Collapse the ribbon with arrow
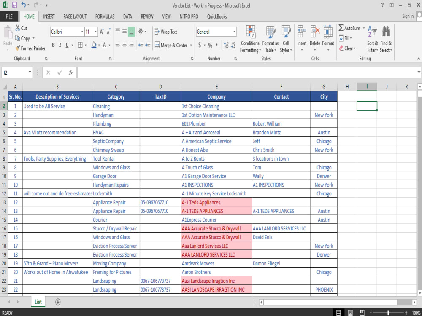The width and height of the screenshot is (422, 316). (x=419, y=59)
